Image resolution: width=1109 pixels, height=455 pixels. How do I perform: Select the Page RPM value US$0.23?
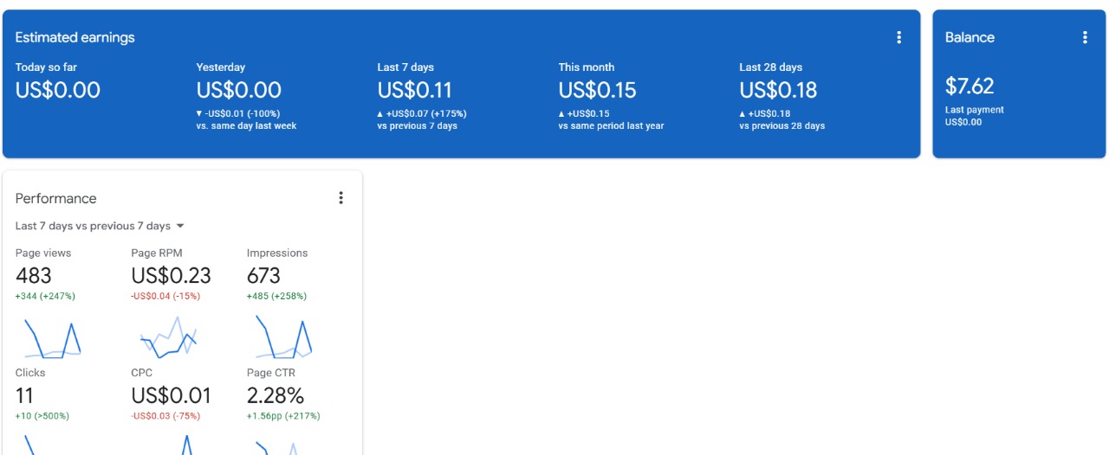171,276
